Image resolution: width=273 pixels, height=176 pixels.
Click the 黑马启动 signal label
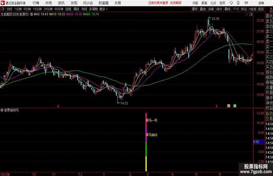pos(151,135)
